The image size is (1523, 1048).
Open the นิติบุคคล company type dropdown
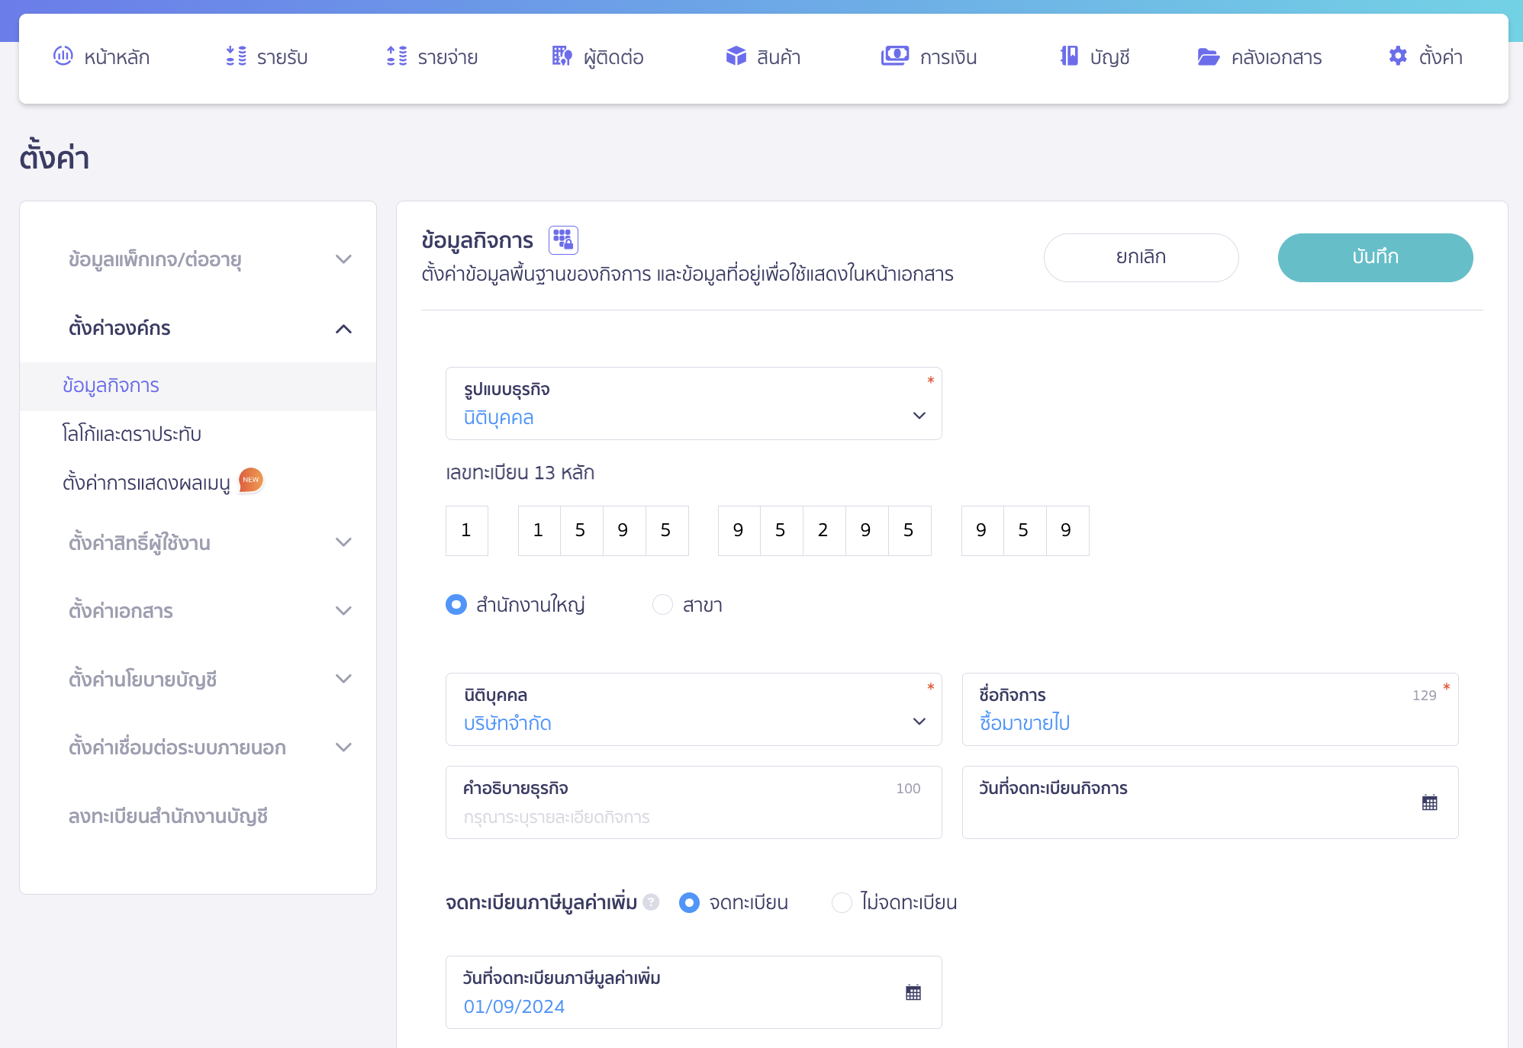693,710
